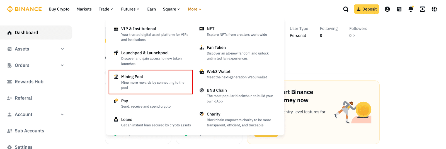Click the Mining Pool pickaxe icon
446x149 pixels.
(x=116, y=77)
